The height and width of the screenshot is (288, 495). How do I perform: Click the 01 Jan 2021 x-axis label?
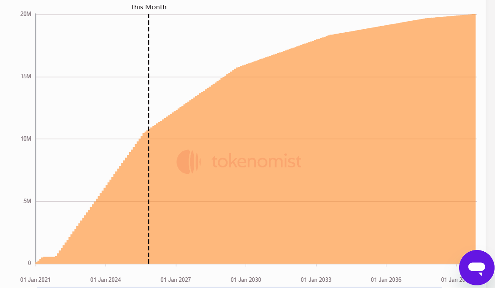tap(35, 280)
